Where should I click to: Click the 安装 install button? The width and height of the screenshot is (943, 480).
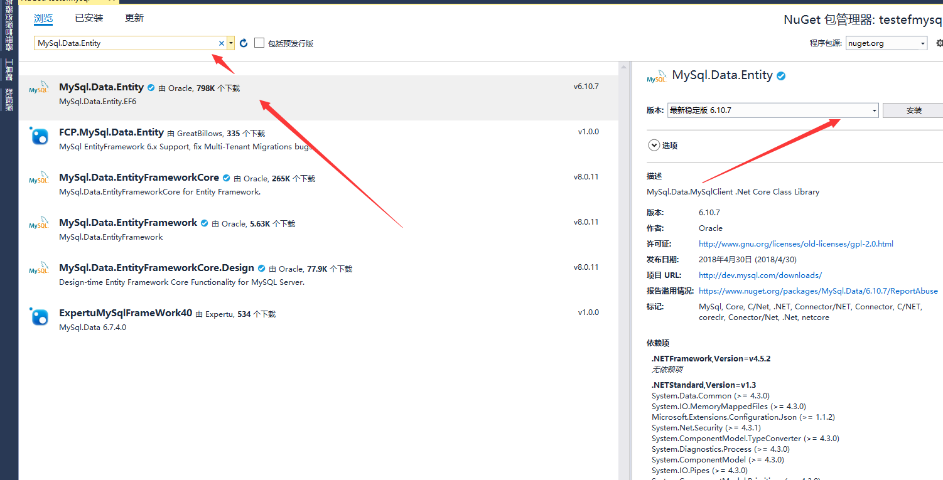click(913, 110)
